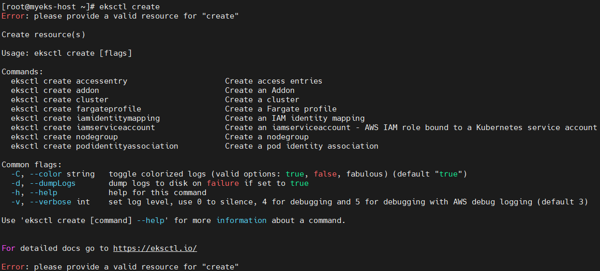The image size is (600, 271).
Task: Open the https://eksctl.io/ docs link
Action: click(155, 248)
